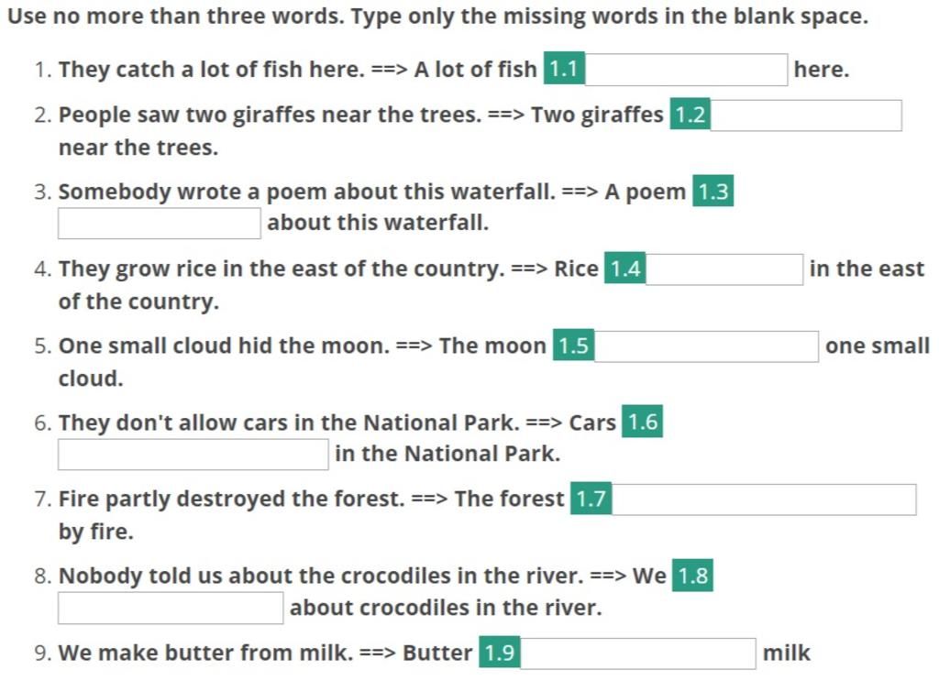Viewport: 939px width, 681px height.
Task: Click the green 1.7 label badge
Action: pyautogui.click(x=591, y=499)
